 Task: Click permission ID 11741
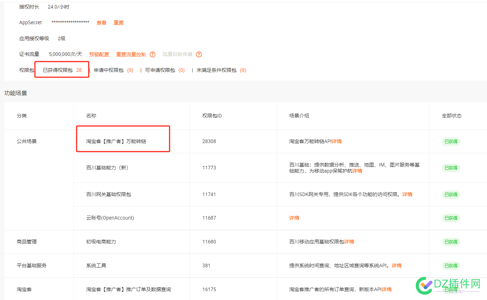pyautogui.click(x=209, y=194)
